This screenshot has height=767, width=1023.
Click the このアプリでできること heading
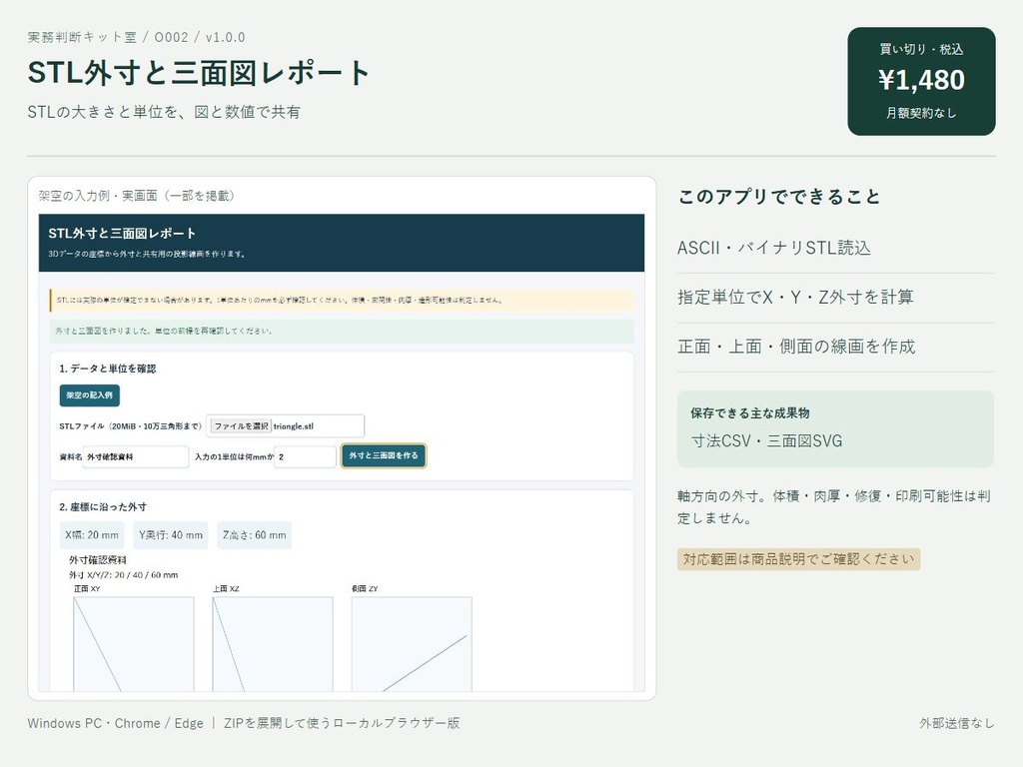779,197
